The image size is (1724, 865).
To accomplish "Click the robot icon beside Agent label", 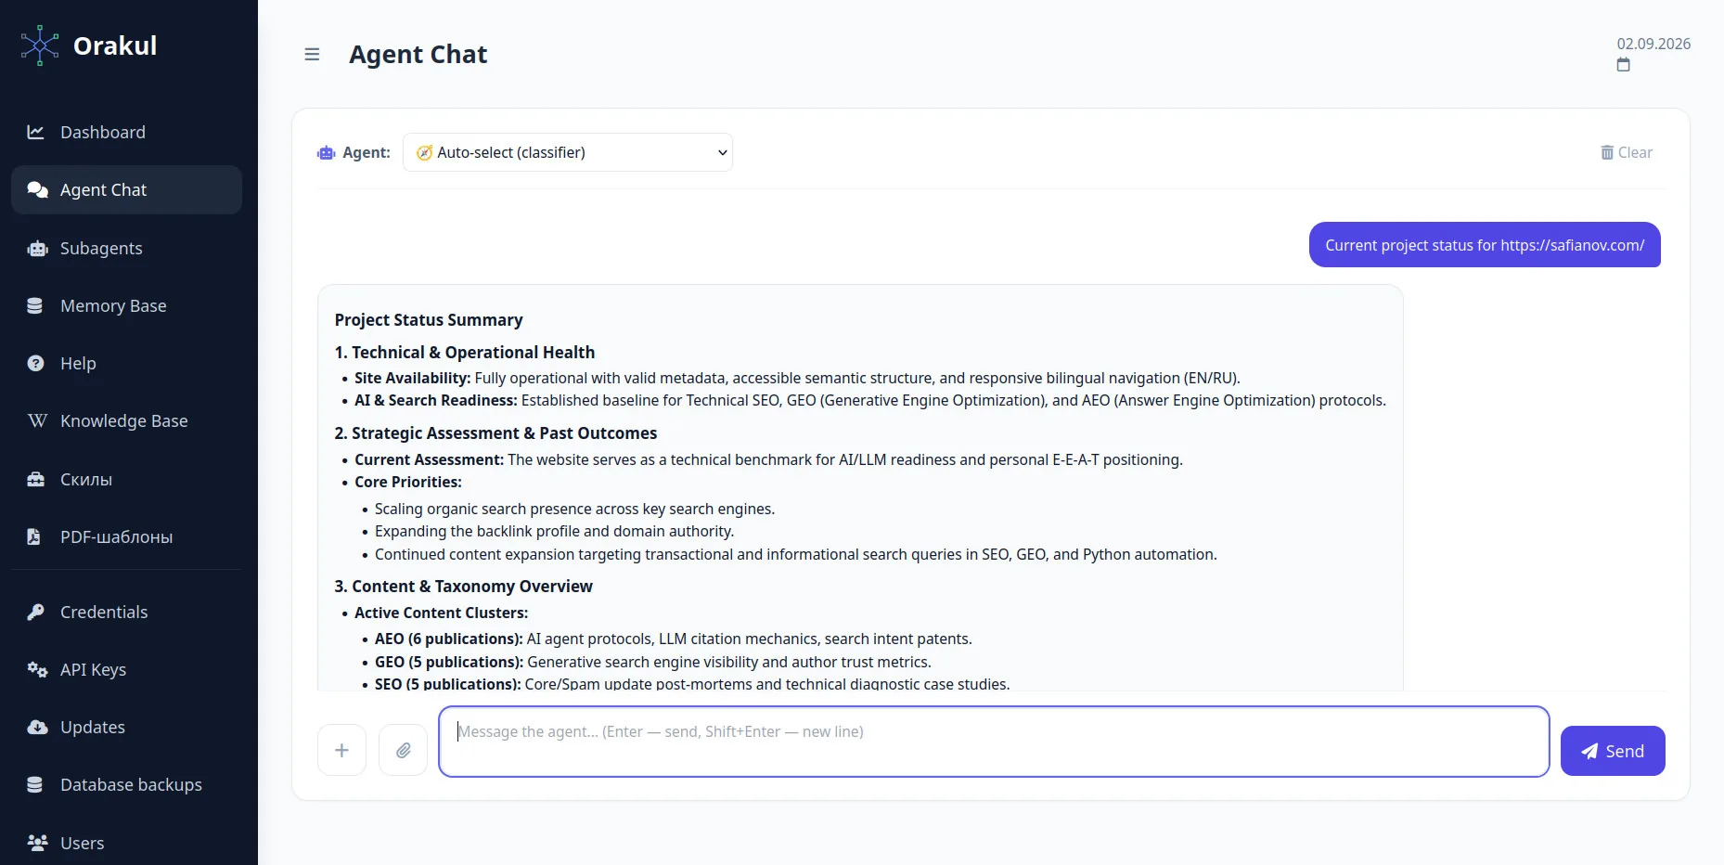I will pos(327,153).
